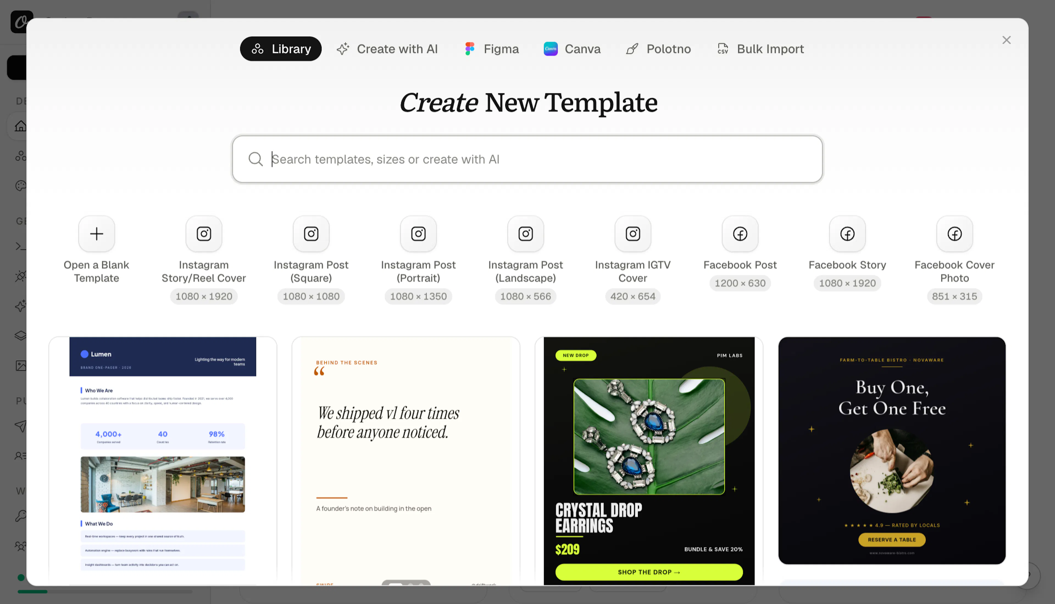Choose the Instagram IGTV Cover icon
The image size is (1055, 604).
point(633,234)
